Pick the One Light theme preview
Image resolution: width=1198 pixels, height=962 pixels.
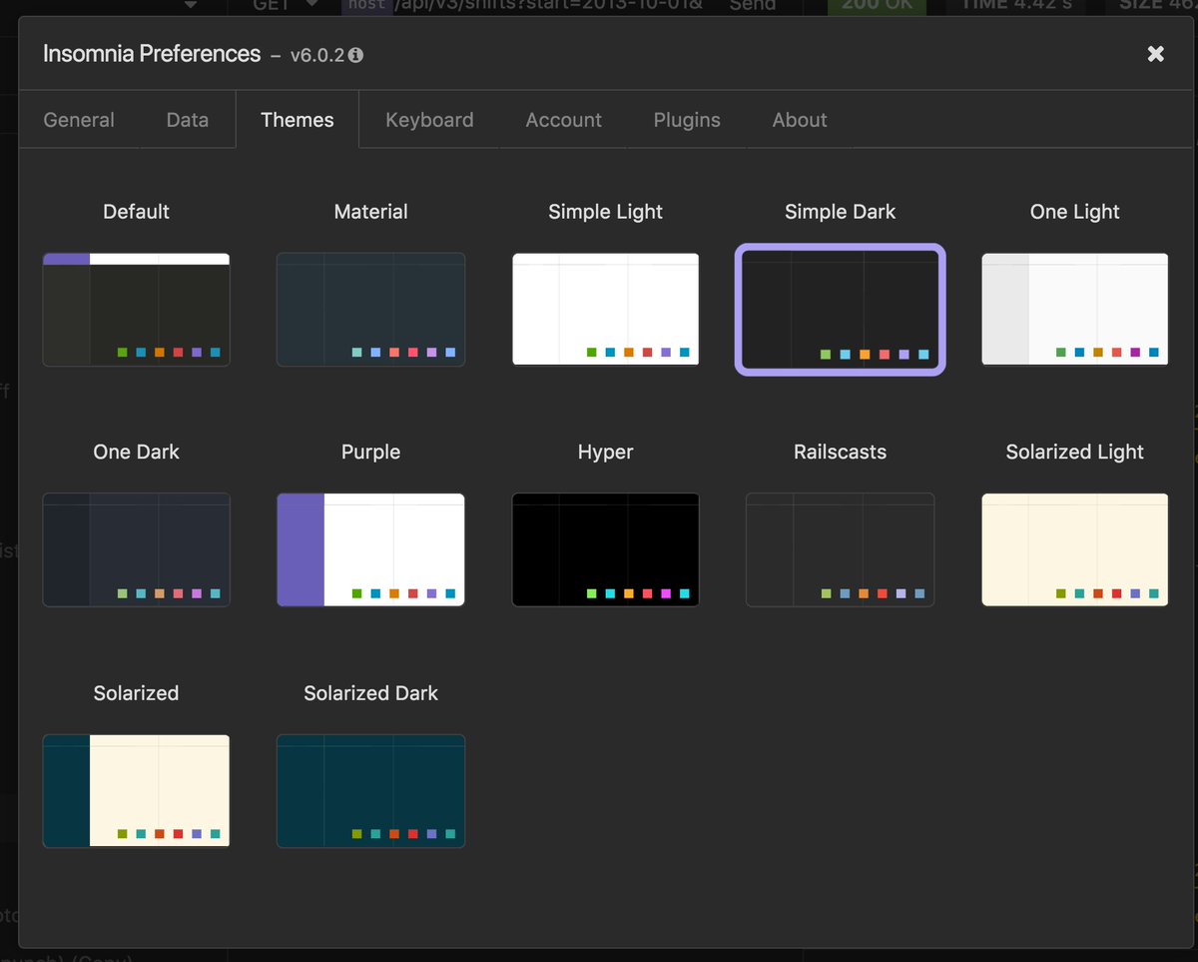[x=1075, y=310]
